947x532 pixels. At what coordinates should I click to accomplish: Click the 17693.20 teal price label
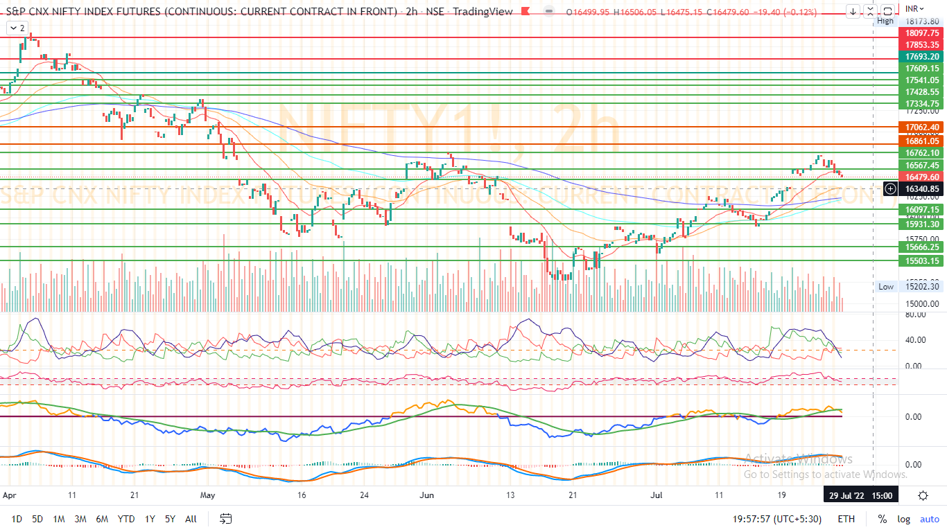click(x=922, y=57)
